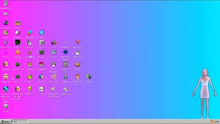Viewport: 220px width, 124px height.
Task: Launch Cat Explorer globe icon
Action: coord(6,23)
